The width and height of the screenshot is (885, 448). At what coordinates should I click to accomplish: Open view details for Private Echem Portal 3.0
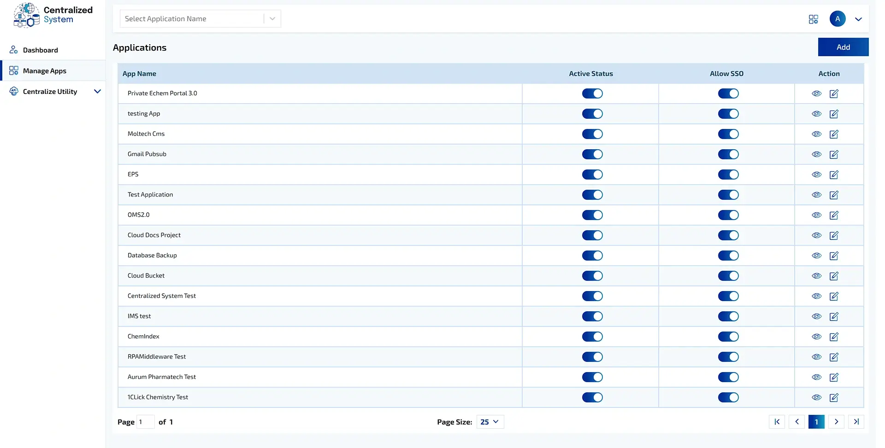point(816,93)
